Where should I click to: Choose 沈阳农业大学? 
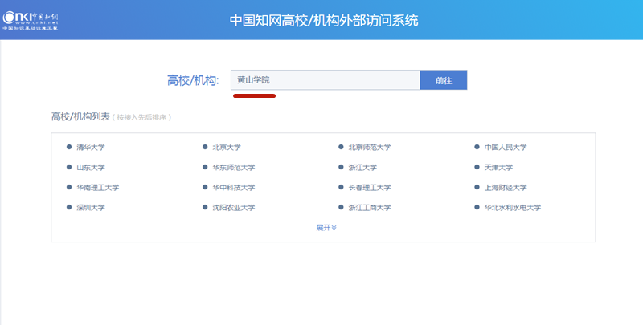pyautogui.click(x=233, y=208)
